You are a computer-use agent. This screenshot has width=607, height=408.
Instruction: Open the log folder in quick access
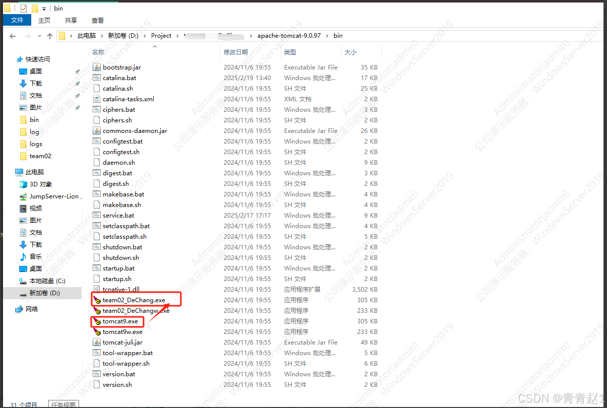click(34, 131)
